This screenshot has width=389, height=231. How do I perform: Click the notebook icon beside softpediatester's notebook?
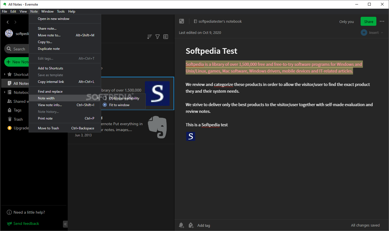pos(195,21)
